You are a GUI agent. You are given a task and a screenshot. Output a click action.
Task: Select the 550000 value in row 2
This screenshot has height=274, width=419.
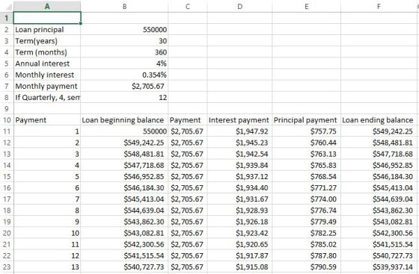tap(124, 30)
